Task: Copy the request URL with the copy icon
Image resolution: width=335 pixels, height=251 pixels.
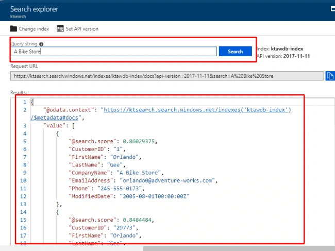Action: click(x=330, y=76)
